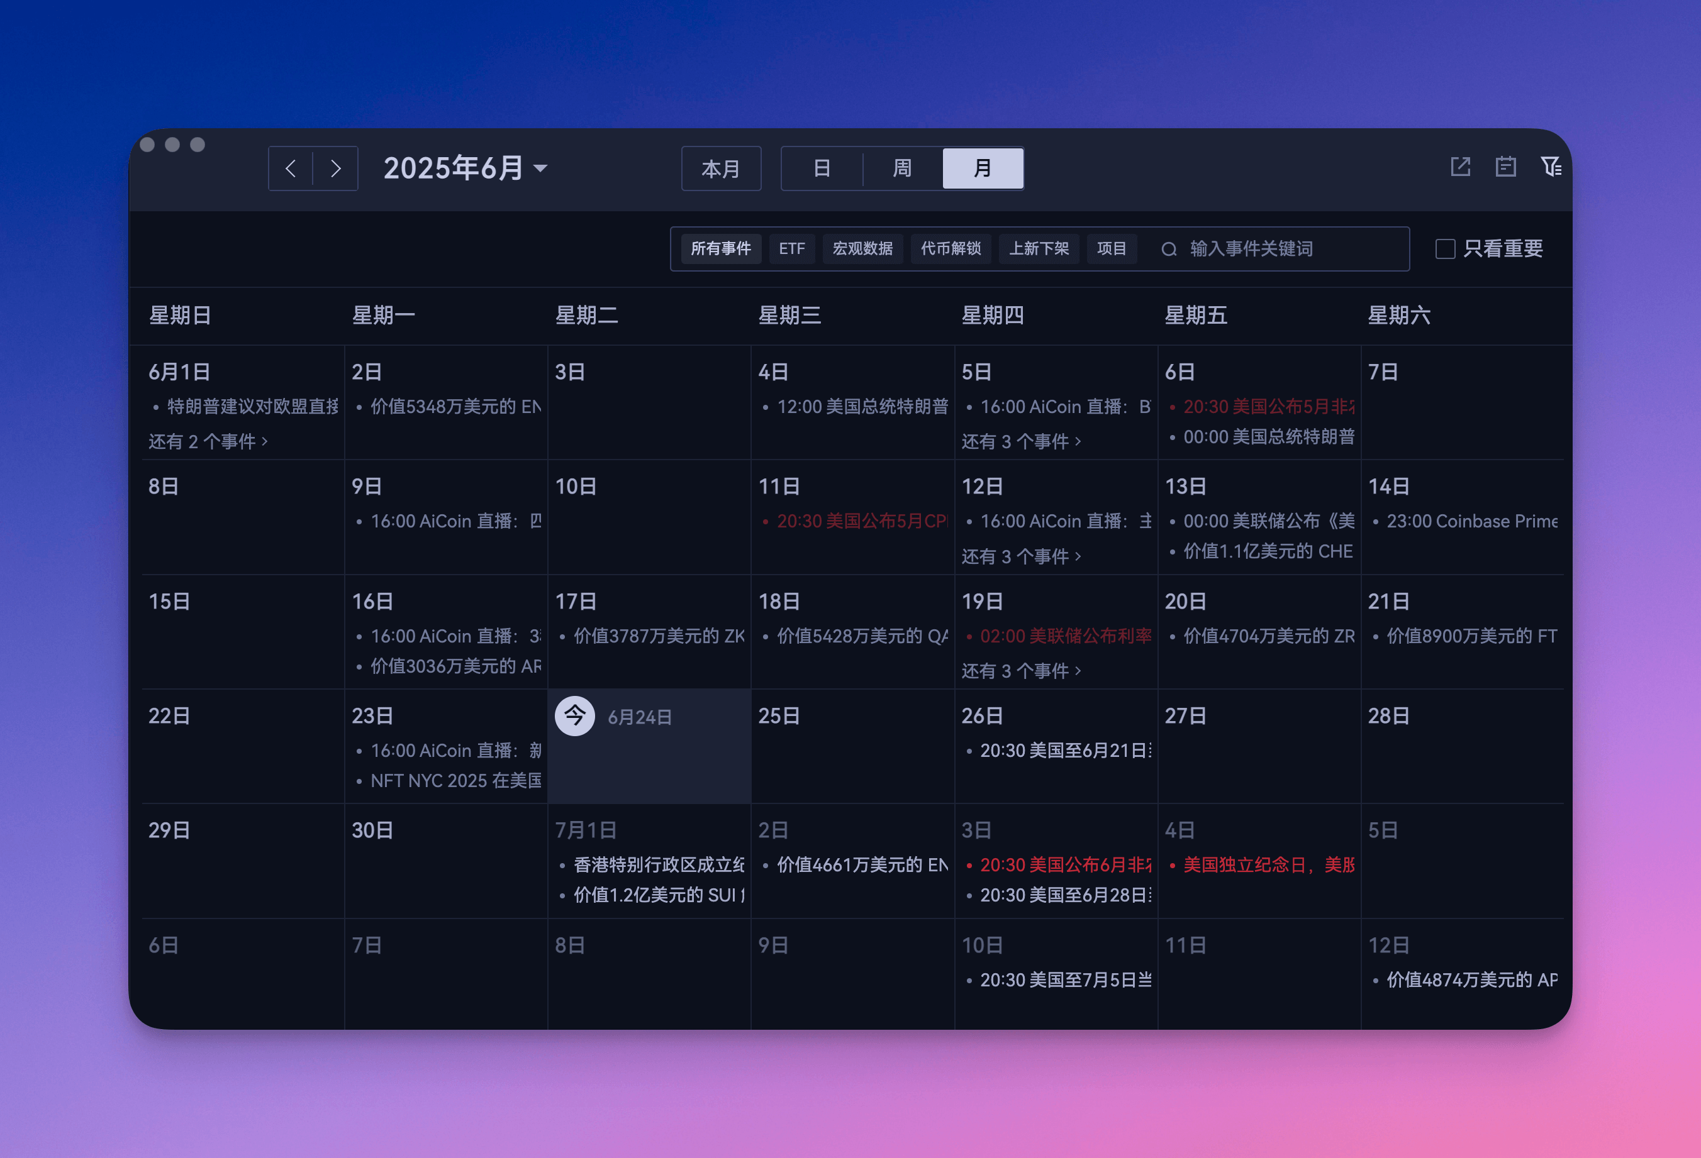Viewport: 1701px width, 1158px height.
Task: Open the 价值1.1亿美元的 CHE event
Action: 1262,551
